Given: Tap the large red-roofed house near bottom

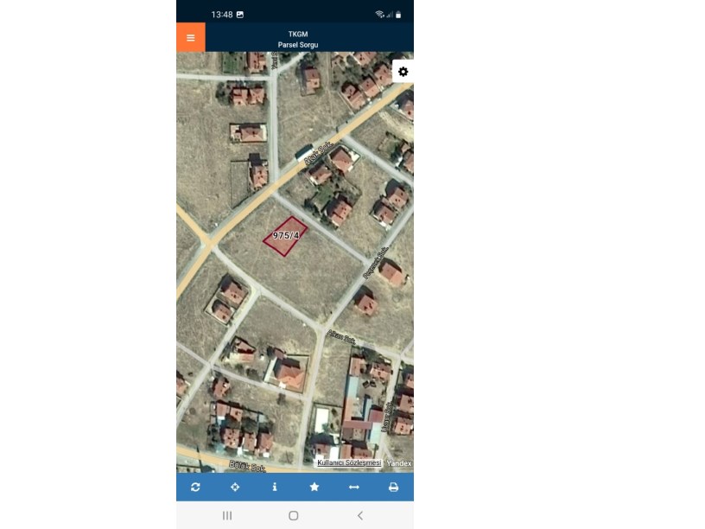Looking at the screenshot, I should tap(289, 373).
